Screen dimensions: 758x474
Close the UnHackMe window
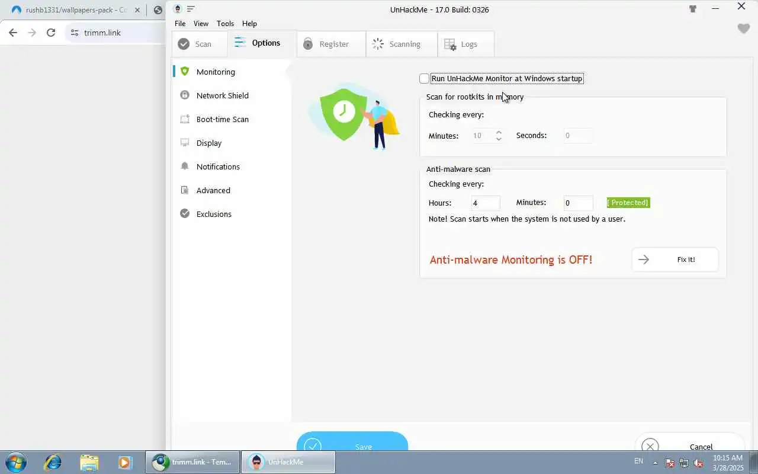click(x=741, y=7)
